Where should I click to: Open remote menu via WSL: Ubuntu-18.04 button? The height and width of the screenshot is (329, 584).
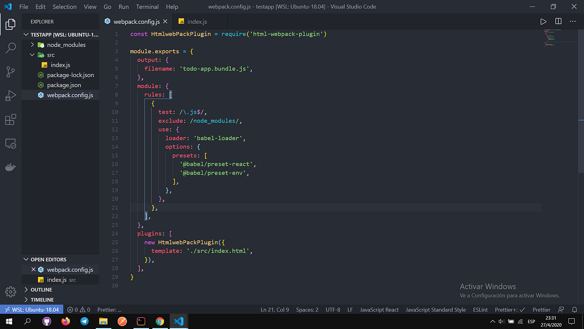[x=32, y=309]
